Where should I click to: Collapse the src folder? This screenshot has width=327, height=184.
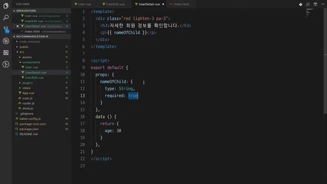41,52
